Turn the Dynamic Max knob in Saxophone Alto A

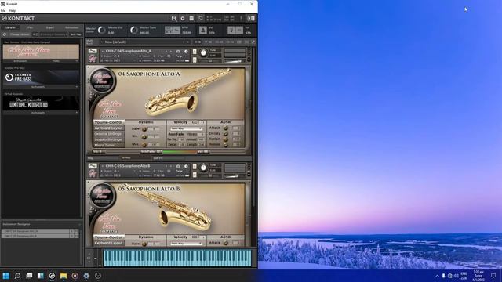point(144,145)
